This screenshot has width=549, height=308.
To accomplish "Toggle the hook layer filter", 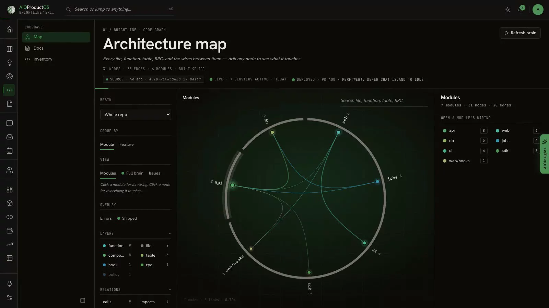I will pyautogui.click(x=117, y=265).
